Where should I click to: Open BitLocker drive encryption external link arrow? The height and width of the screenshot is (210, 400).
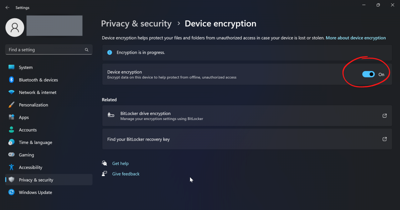pyautogui.click(x=385, y=116)
